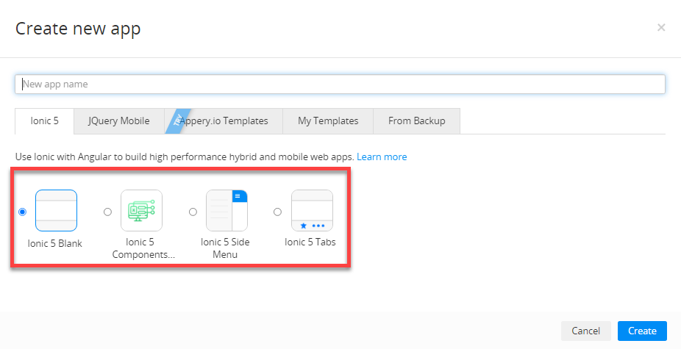Select the Ionic 5 Blank radio button
Image resolution: width=681 pixels, height=349 pixels.
point(23,212)
